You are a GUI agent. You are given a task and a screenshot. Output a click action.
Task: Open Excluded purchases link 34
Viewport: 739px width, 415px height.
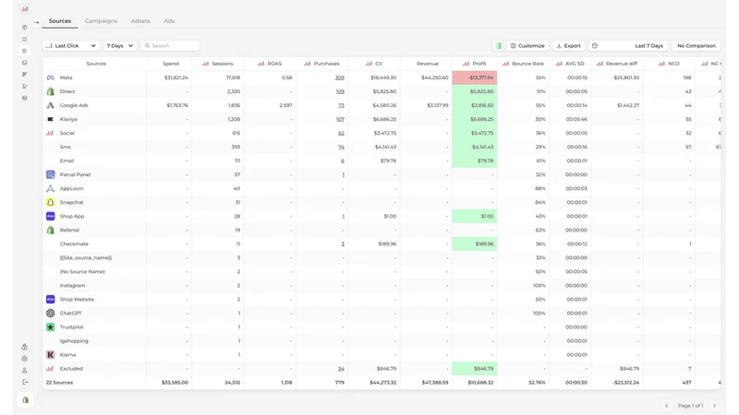point(341,368)
